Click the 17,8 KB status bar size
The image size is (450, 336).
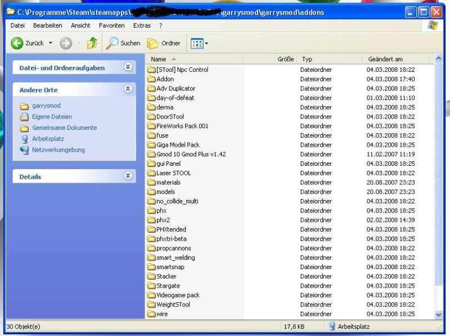click(294, 327)
